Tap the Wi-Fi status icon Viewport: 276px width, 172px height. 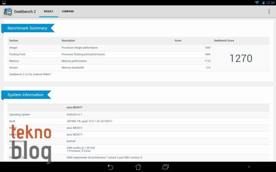(x=257, y=2)
